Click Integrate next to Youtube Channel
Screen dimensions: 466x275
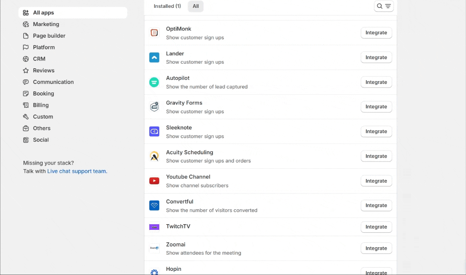coord(376,181)
